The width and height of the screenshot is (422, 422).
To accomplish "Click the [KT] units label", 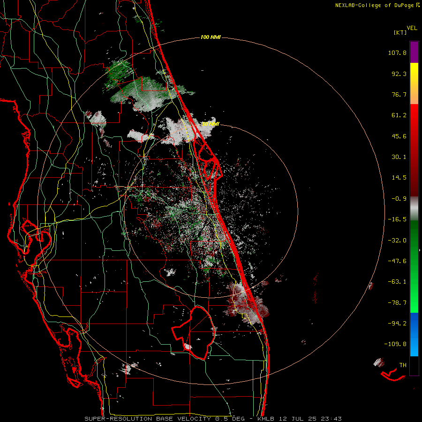I will click(x=400, y=32).
